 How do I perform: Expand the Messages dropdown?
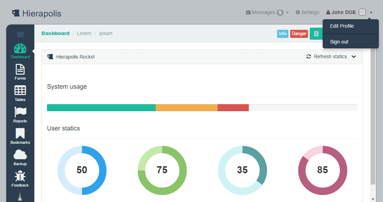coord(267,13)
